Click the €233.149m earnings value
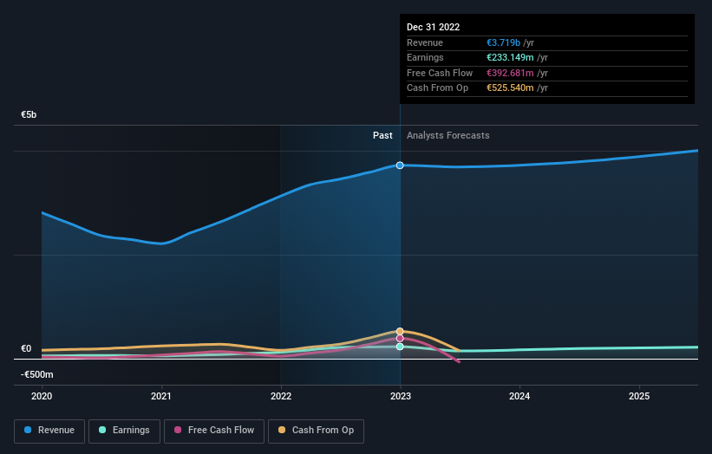 tap(510, 57)
